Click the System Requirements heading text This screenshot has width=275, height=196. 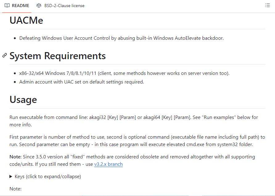(58, 56)
